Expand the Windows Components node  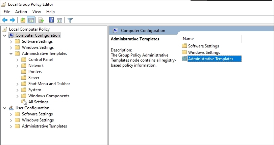(x=18, y=96)
